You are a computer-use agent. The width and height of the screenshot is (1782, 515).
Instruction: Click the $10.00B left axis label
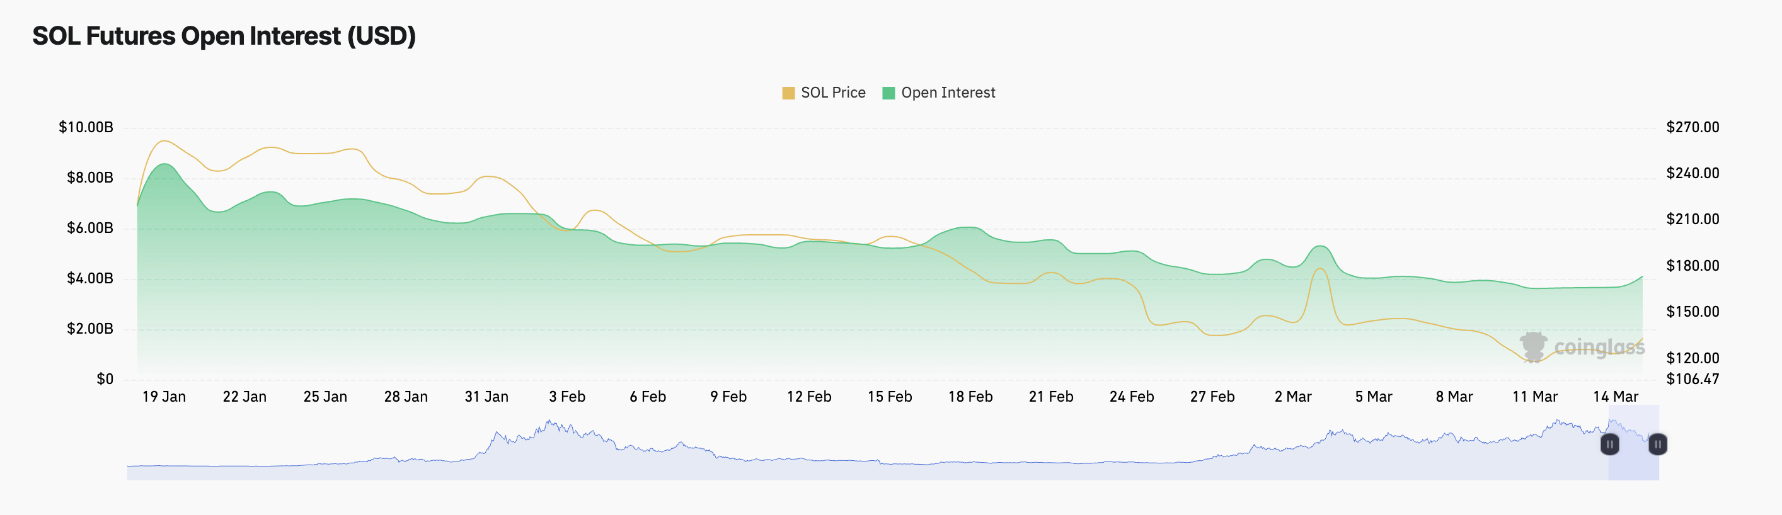coord(86,127)
